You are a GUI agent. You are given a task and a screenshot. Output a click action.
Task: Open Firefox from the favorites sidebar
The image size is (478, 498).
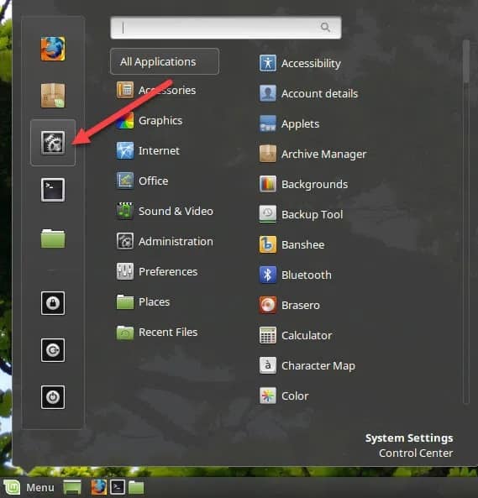pos(53,49)
